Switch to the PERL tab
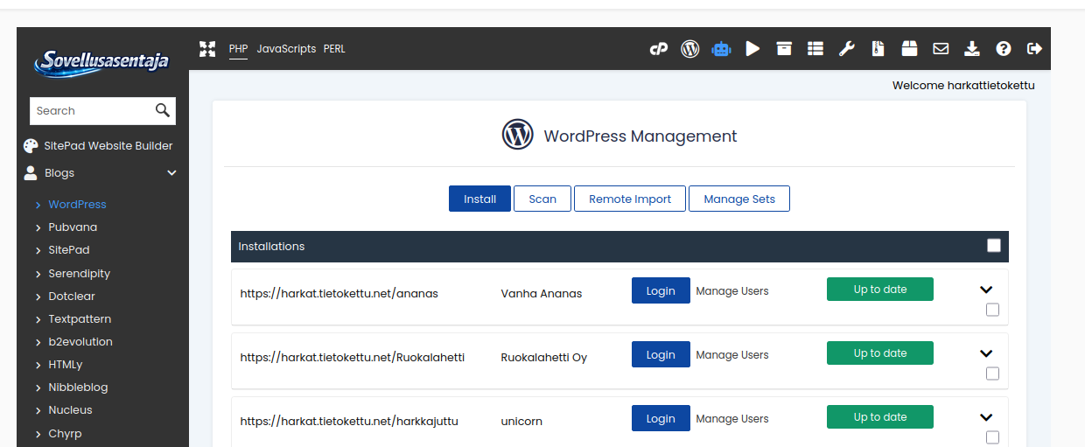This screenshot has width=1085, height=447. pos(334,49)
